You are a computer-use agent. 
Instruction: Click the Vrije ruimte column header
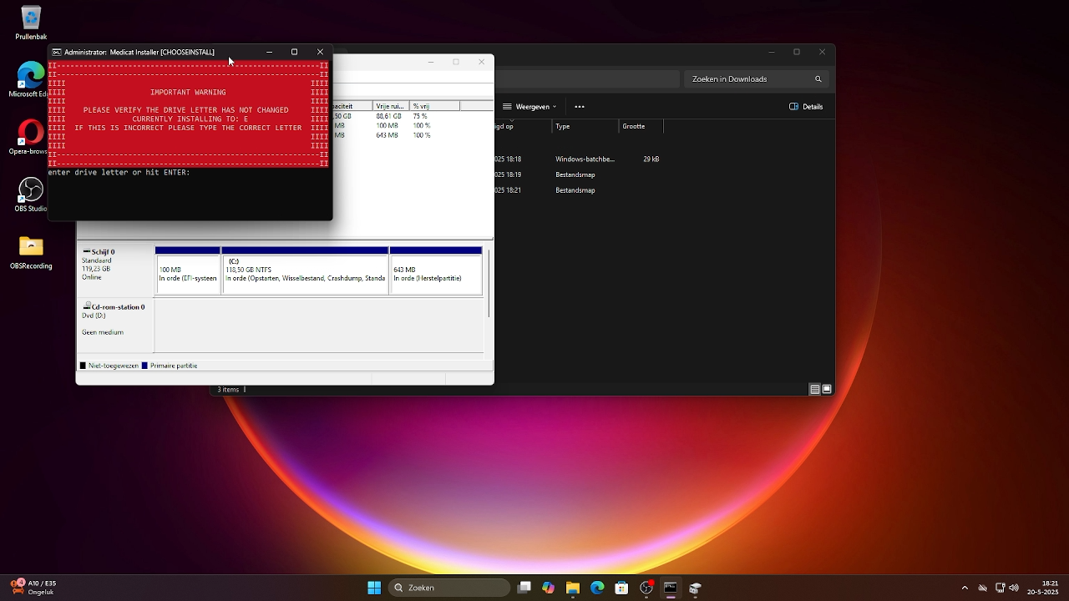(391, 106)
